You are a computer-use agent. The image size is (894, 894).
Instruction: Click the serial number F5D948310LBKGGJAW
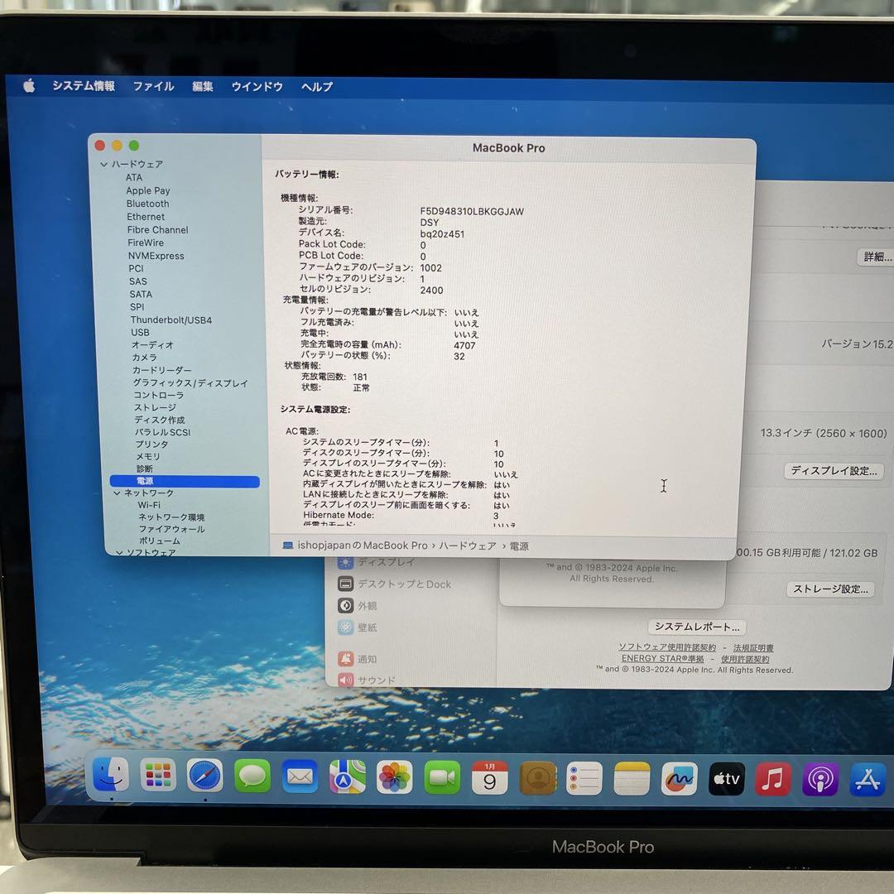(x=472, y=212)
